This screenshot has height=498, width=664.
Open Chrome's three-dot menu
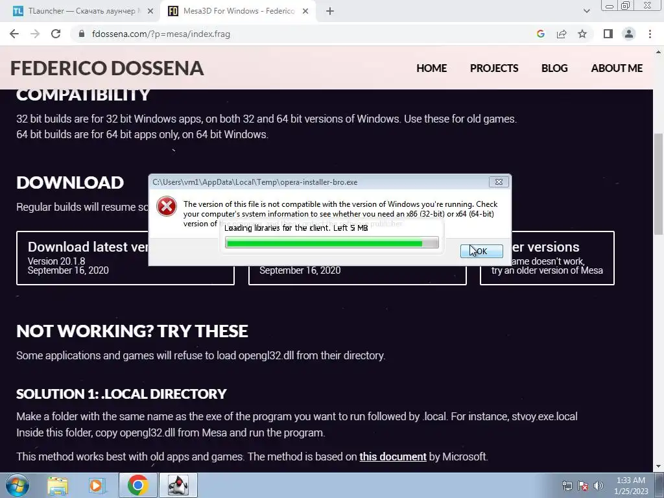(650, 34)
